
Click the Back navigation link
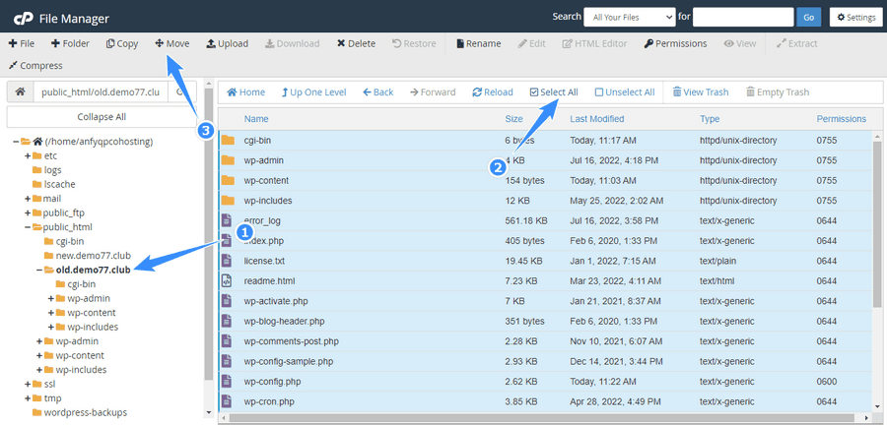click(x=378, y=92)
